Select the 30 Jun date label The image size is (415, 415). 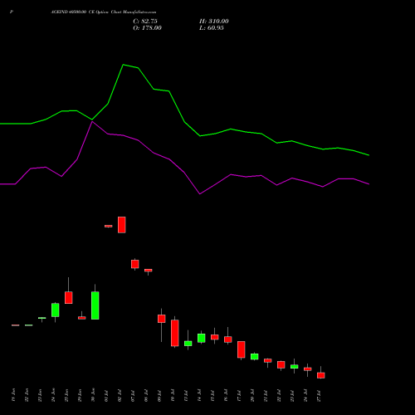[x=93, y=395]
